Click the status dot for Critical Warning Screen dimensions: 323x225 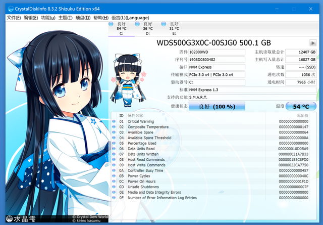[x=114, y=121]
